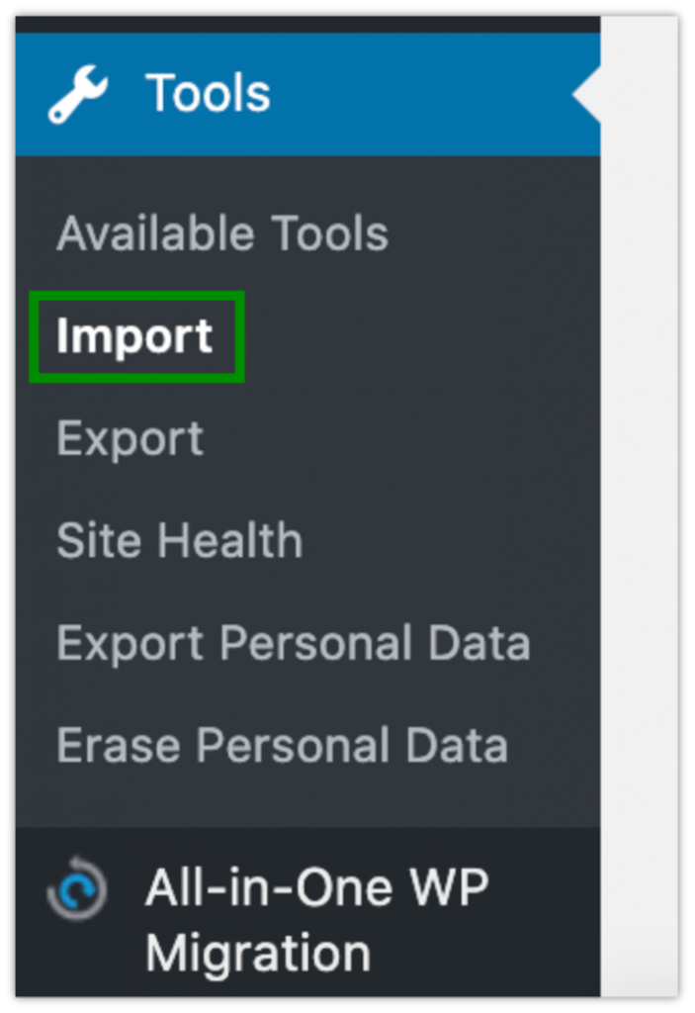Click 'All-in-One WP' text in the sidebar
695x1013 pixels.
[316, 887]
